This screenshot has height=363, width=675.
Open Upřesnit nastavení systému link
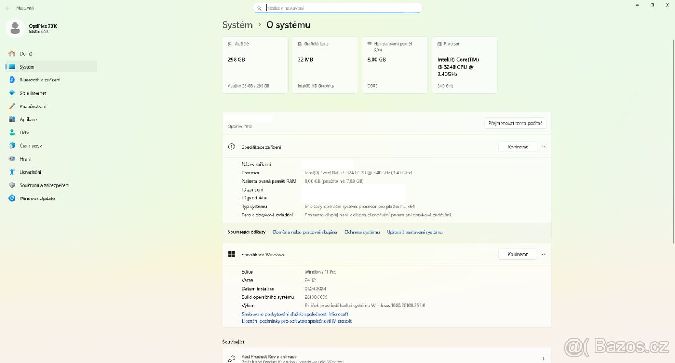click(x=415, y=232)
